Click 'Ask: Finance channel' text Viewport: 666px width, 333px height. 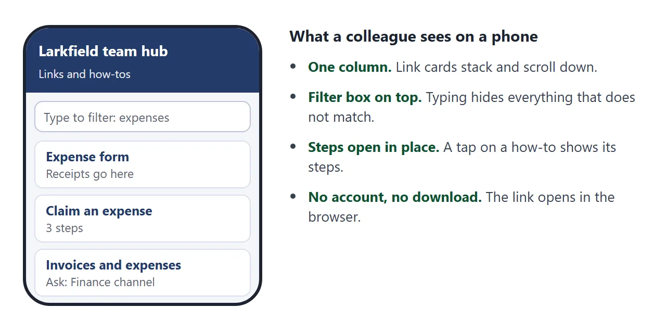[x=100, y=283]
